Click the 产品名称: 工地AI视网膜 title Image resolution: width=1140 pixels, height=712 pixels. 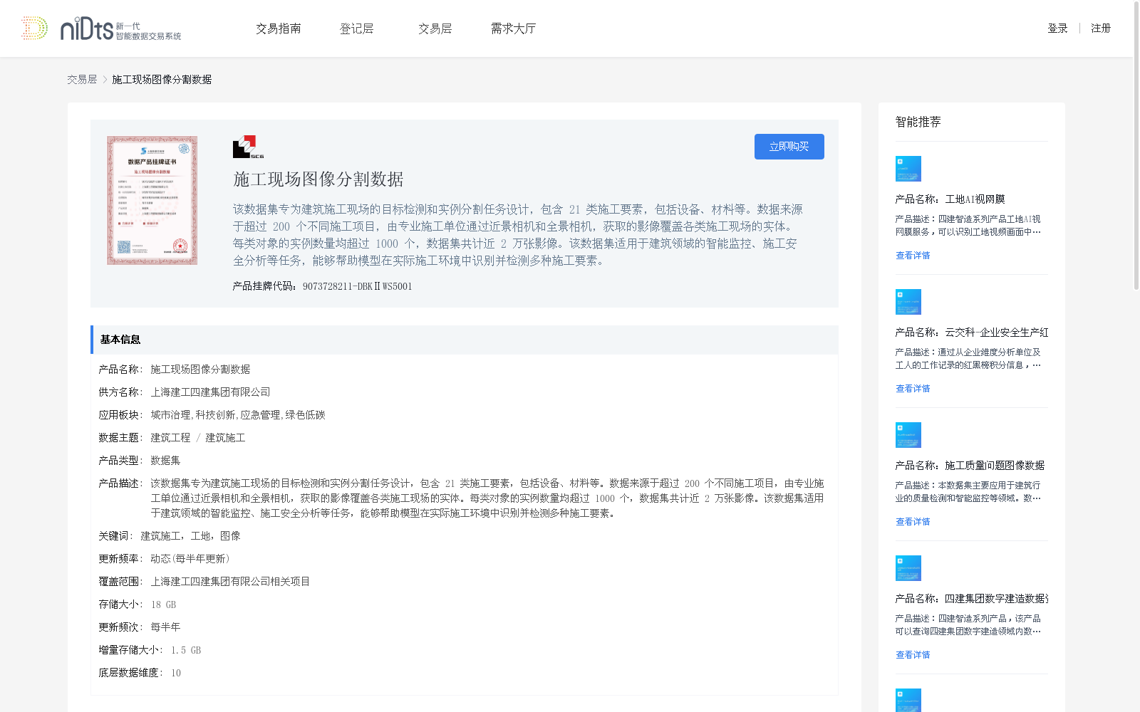[950, 199]
